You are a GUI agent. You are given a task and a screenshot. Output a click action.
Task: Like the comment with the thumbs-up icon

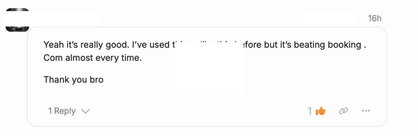[x=320, y=111]
